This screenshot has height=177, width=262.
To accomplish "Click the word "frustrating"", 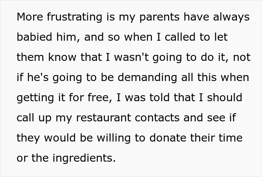I will [x=74, y=18].
